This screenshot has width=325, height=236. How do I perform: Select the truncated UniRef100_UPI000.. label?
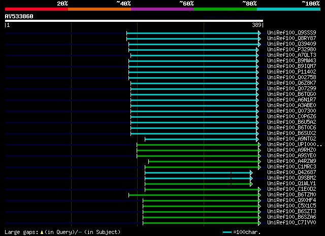pos(295,145)
